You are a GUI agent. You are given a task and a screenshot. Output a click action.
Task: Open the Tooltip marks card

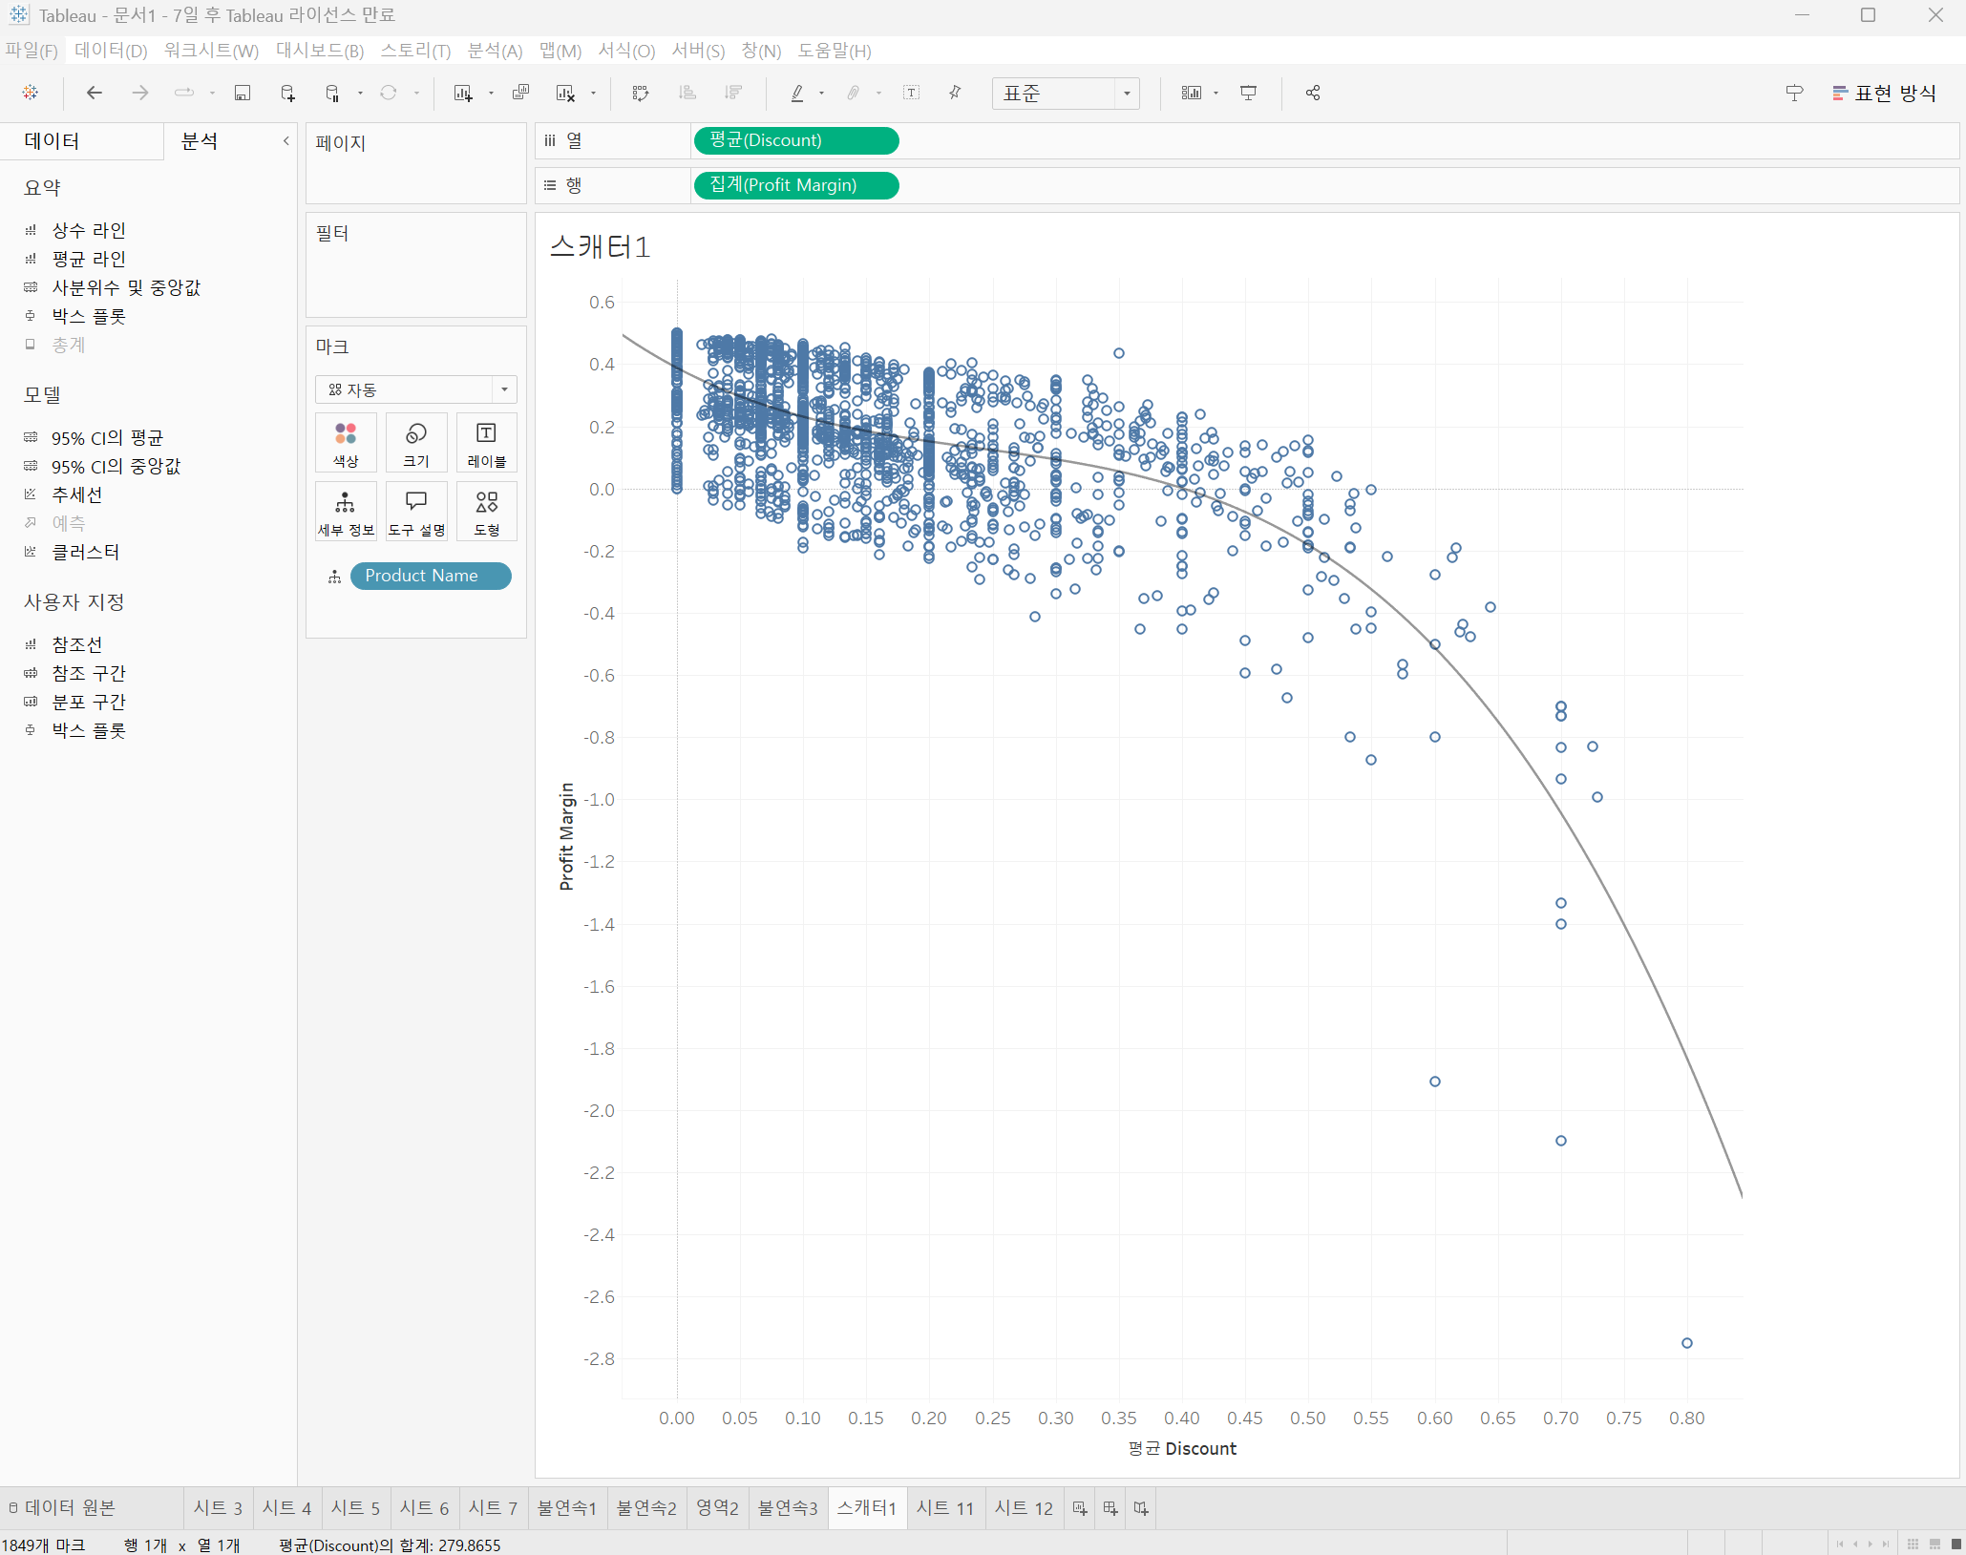416,512
